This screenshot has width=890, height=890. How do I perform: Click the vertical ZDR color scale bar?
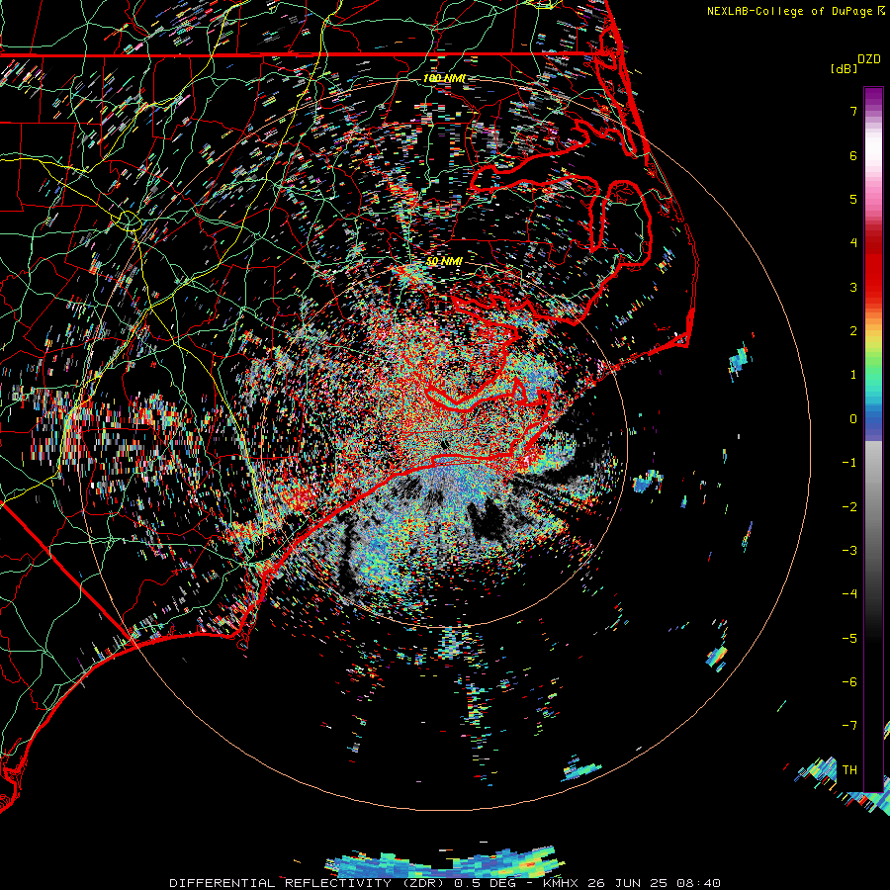tap(873, 439)
